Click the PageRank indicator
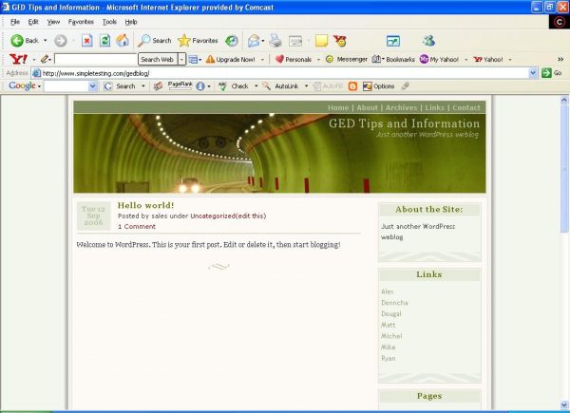The width and height of the screenshot is (570, 413). point(180,85)
